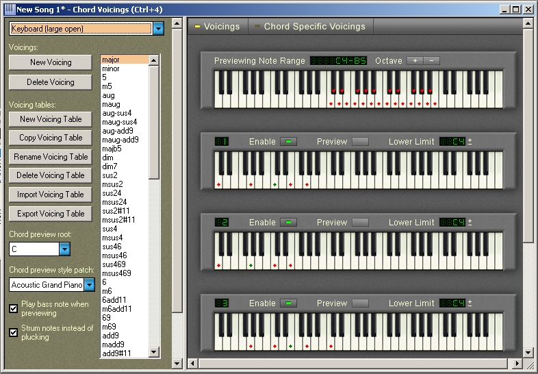This screenshot has height=374, width=538.
Task: Toggle Enable switch on voicing 1
Action: (288, 142)
